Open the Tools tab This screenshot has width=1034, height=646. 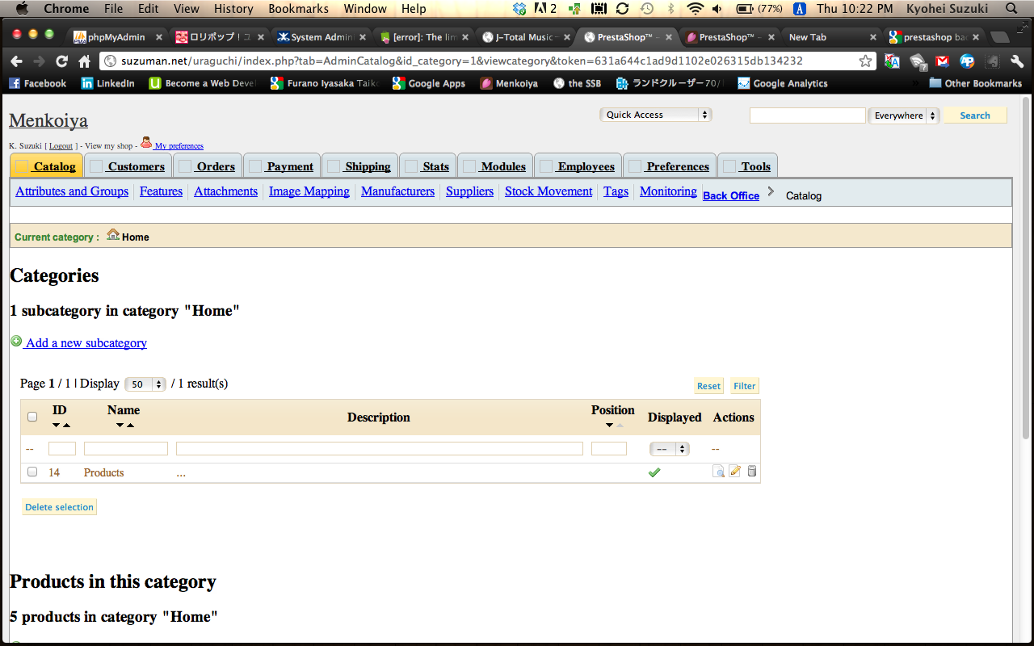pyautogui.click(x=747, y=166)
